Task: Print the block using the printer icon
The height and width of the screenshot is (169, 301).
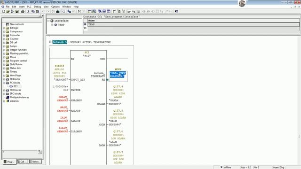Action: tap(23, 11)
